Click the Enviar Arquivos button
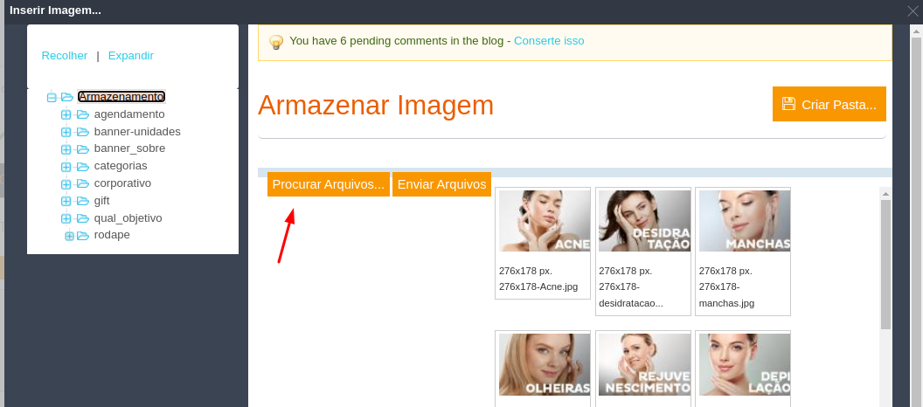This screenshot has height=407, width=923. [x=441, y=184]
